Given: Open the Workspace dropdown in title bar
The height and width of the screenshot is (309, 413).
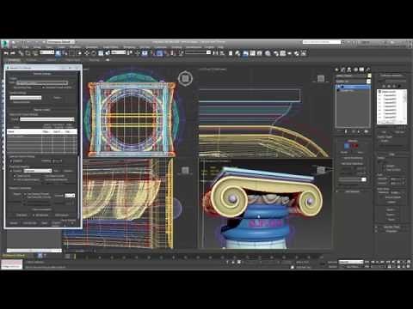Looking at the screenshot, I should pyautogui.click(x=60, y=42).
